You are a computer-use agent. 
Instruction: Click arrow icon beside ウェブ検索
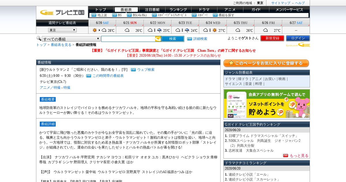tap(133, 70)
